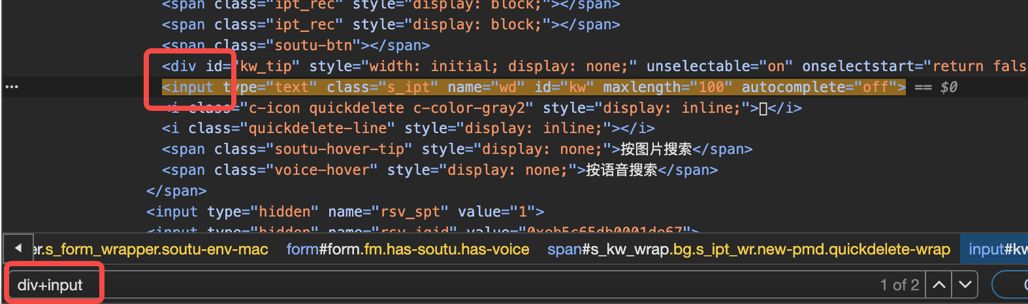Click the value="1" attribute
Screen dimensions: 1028x304
496,211
